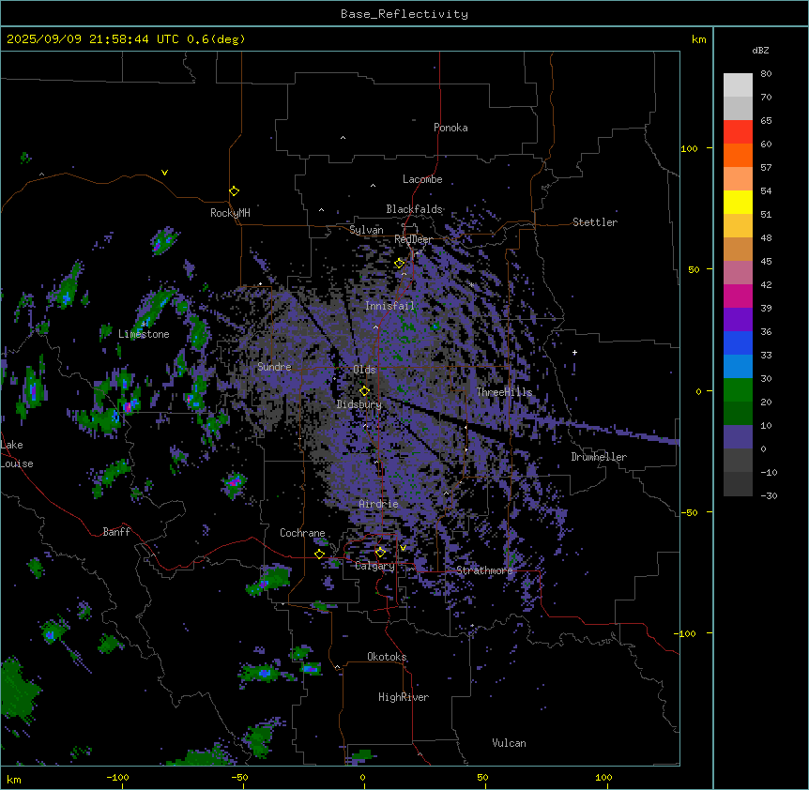Screen dimensions: 809x790
Task: Click the yellow diamond marker below RedDeer
Action: point(399,264)
